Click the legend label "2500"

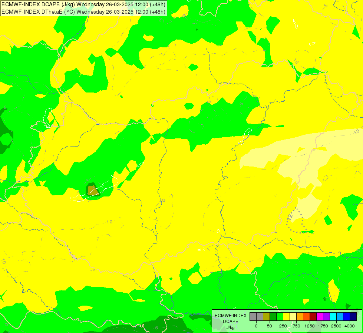point(336,326)
